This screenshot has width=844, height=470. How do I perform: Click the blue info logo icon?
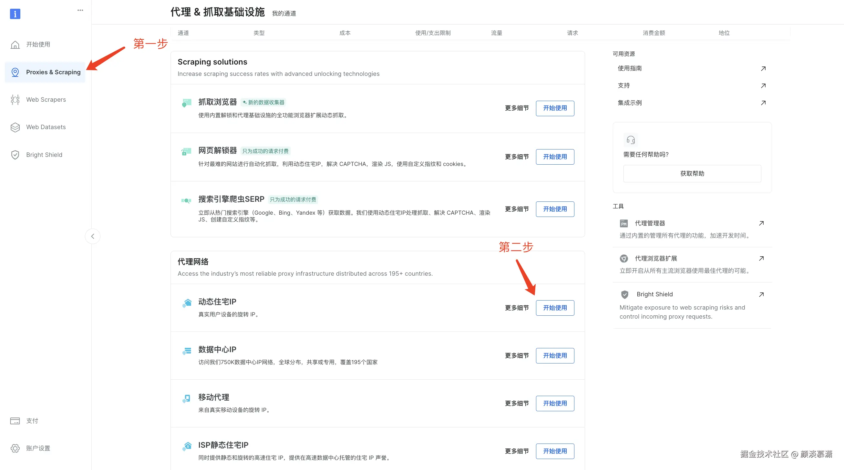coord(15,14)
